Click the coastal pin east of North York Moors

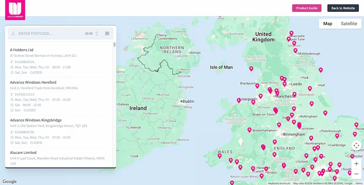(x=321, y=70)
